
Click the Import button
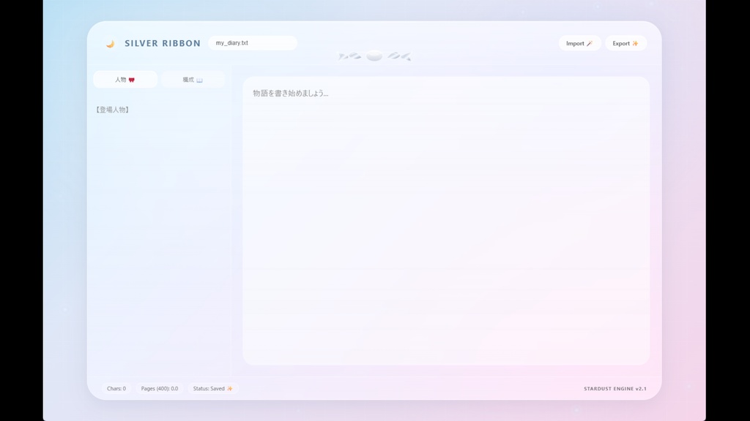tap(579, 43)
